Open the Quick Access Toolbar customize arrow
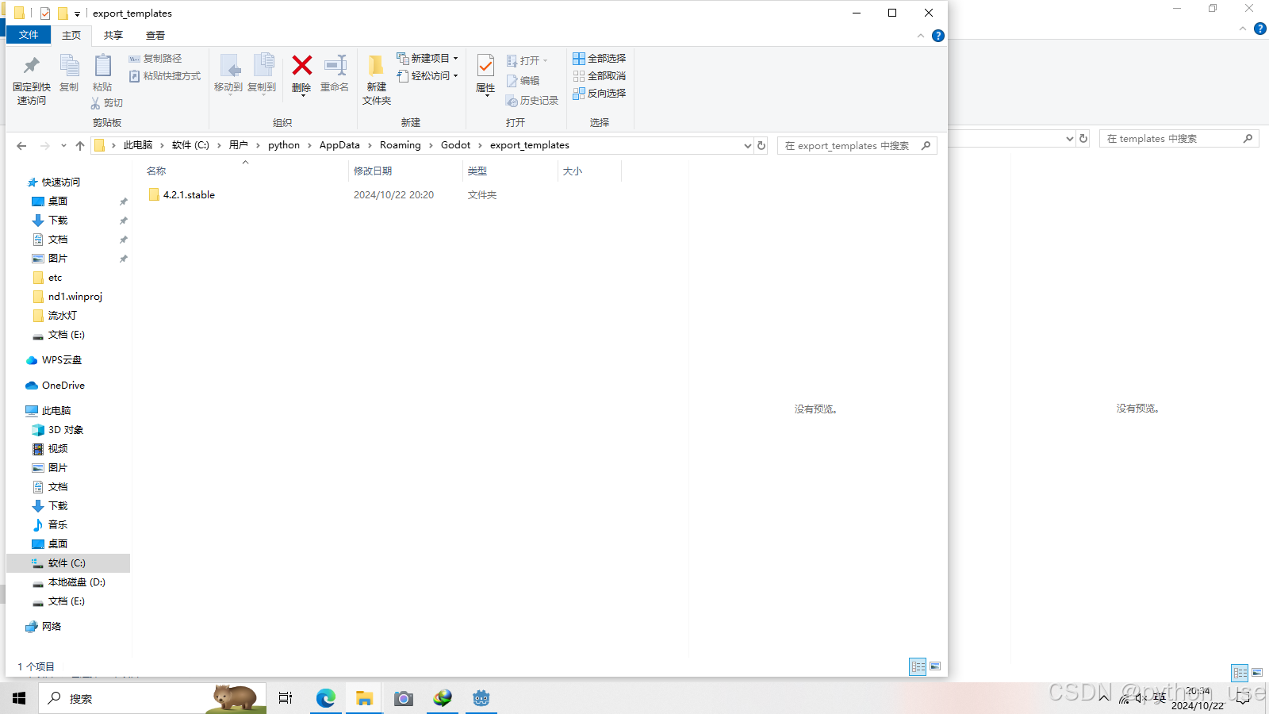Image resolution: width=1269 pixels, height=714 pixels. [x=77, y=13]
